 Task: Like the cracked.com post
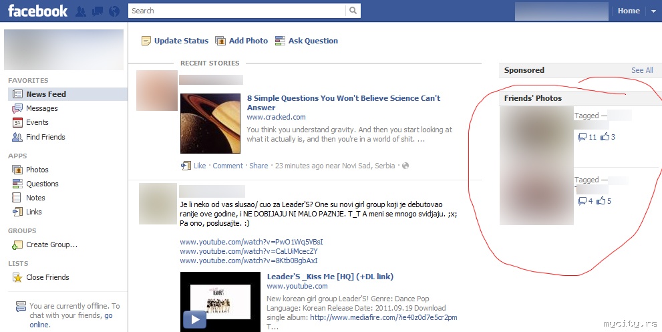coord(200,166)
